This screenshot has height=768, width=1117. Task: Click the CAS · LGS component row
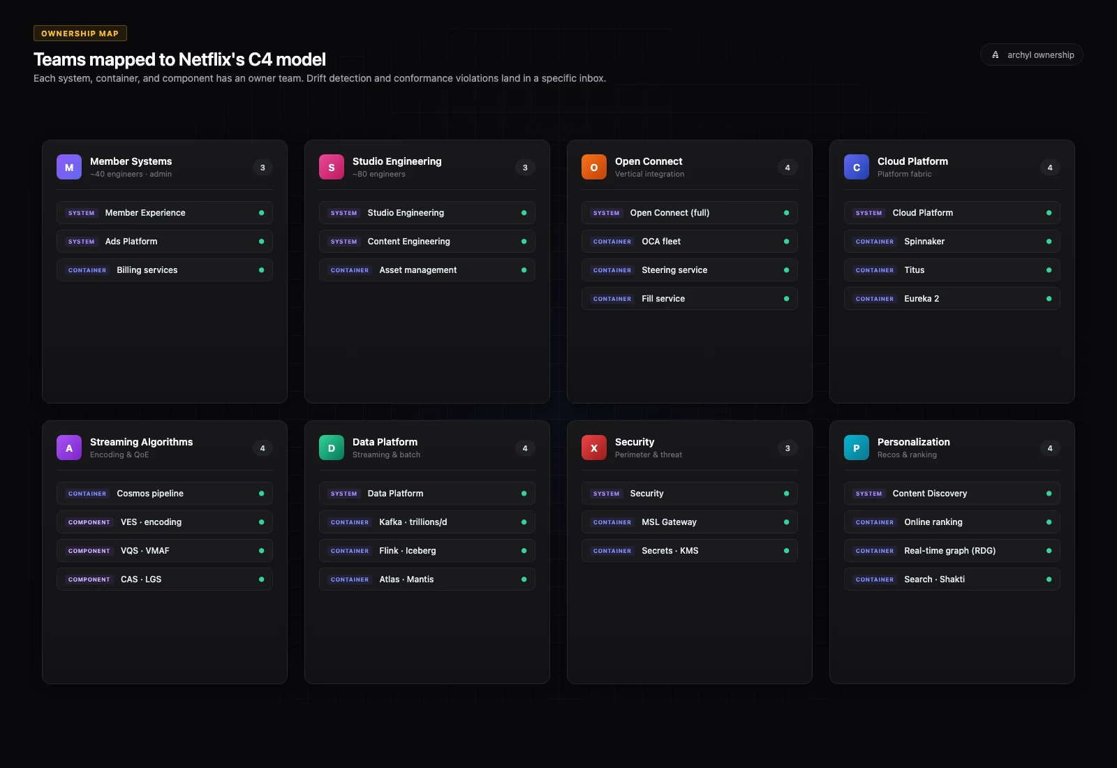165,579
